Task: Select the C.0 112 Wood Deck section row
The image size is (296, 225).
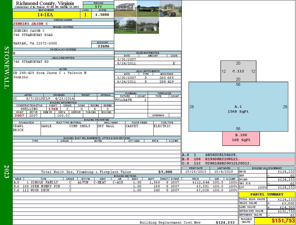Action: click(125, 190)
